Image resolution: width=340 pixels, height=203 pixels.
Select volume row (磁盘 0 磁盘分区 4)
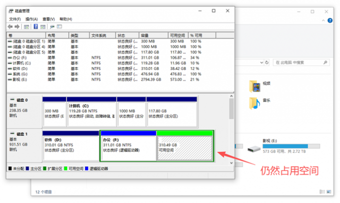pos(120,46)
